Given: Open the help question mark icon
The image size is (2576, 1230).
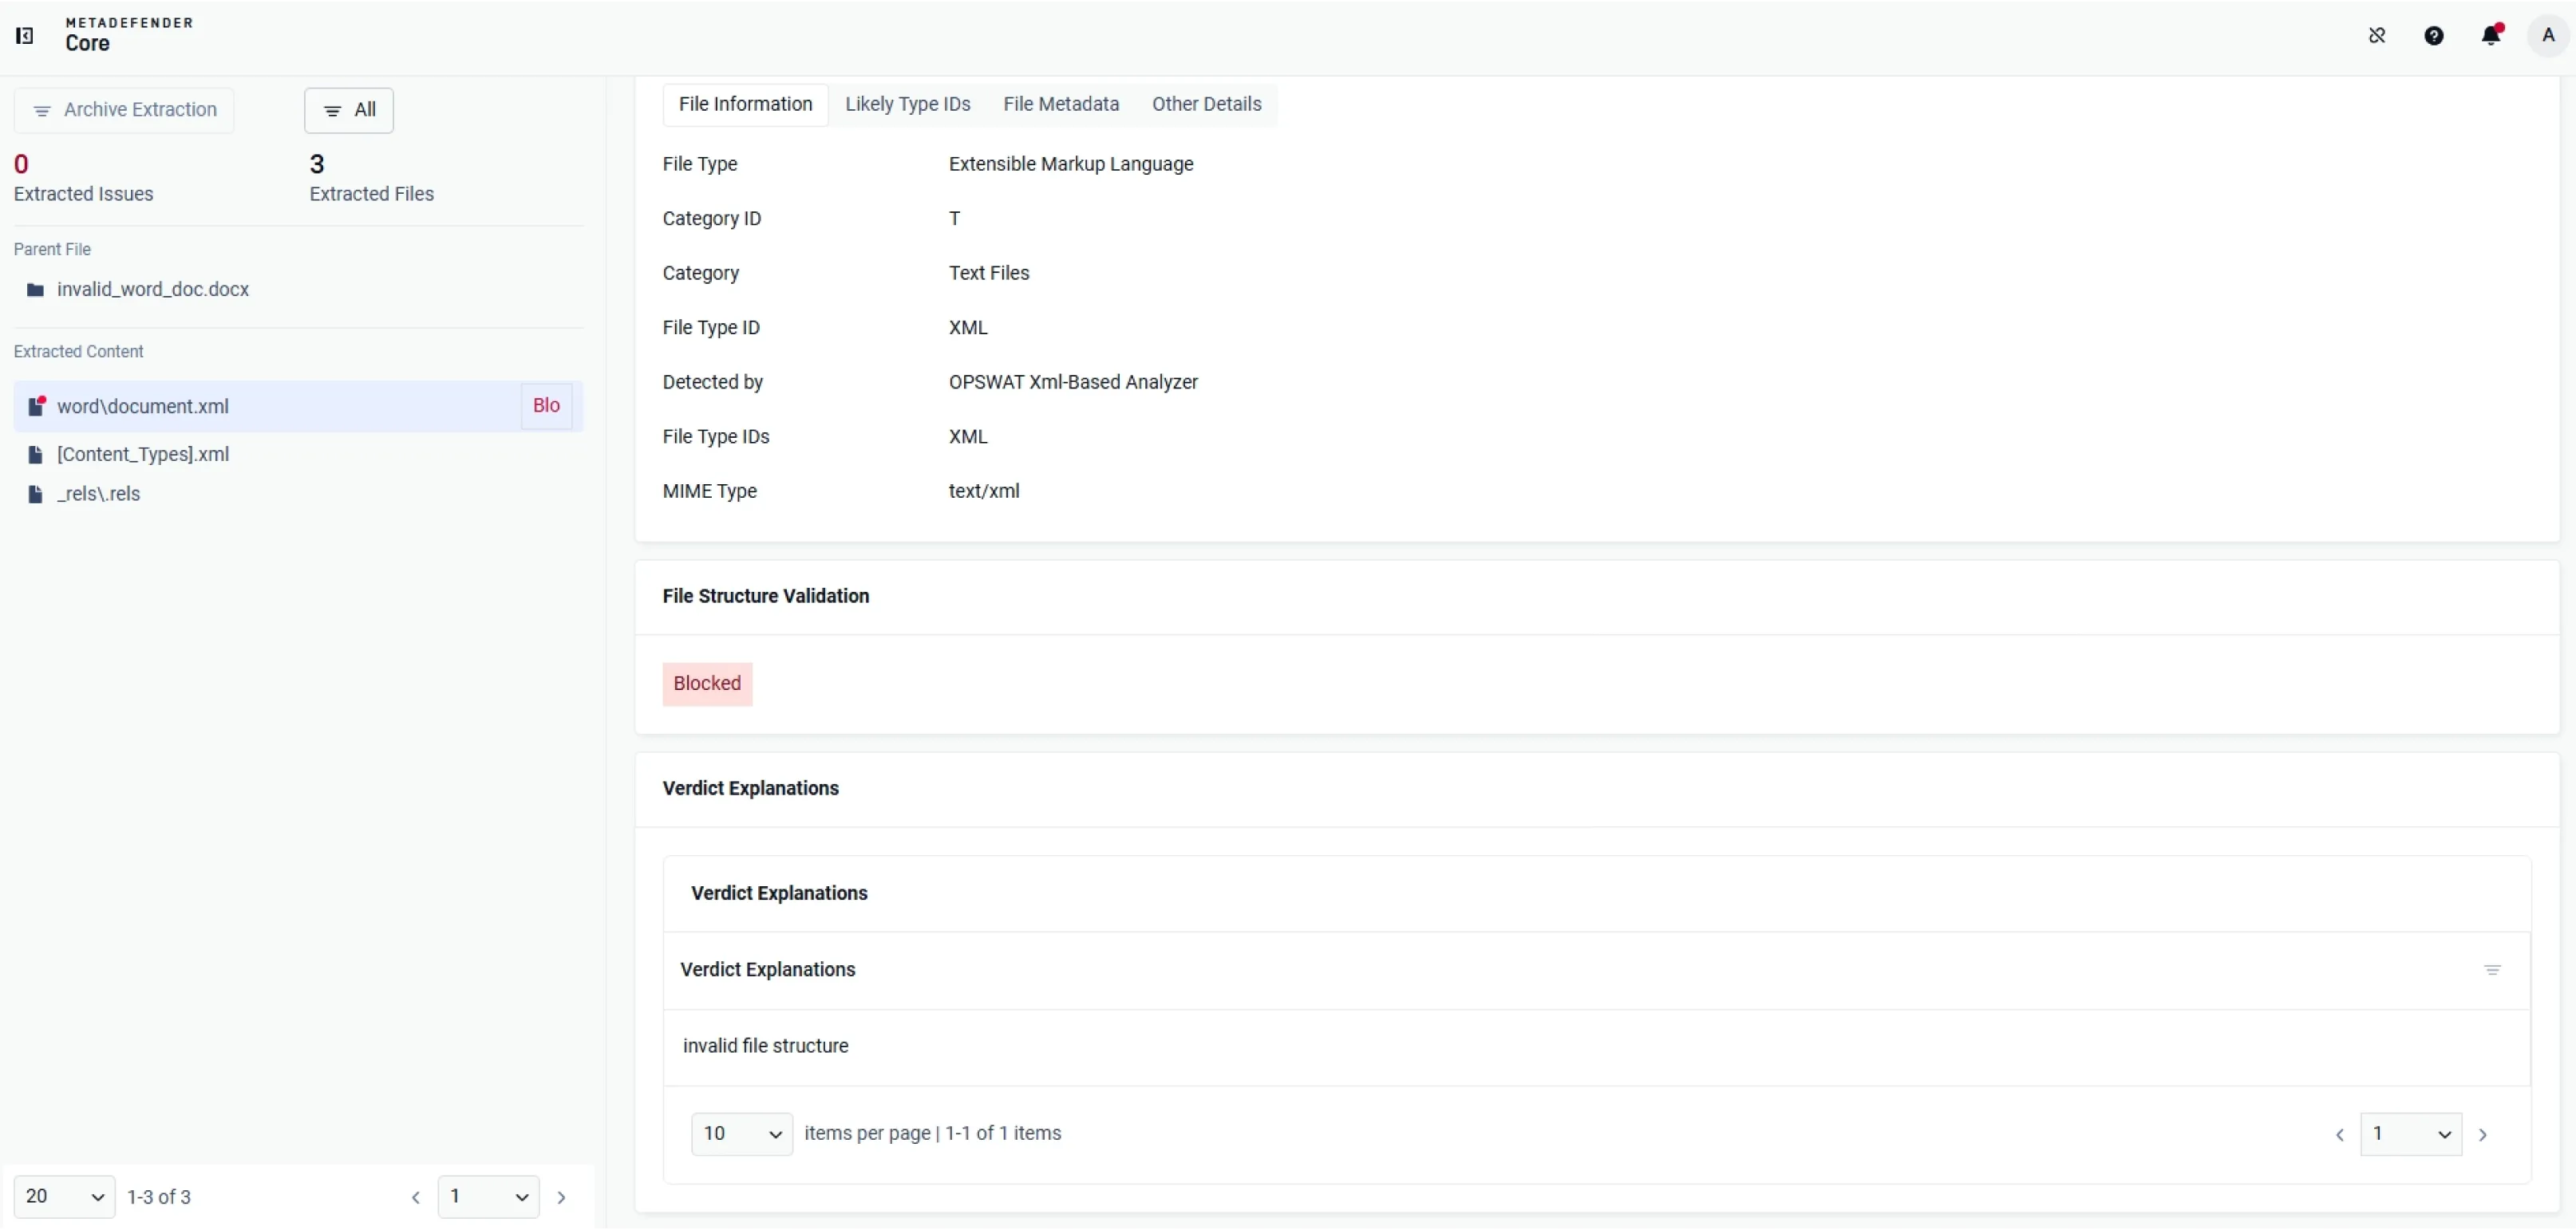Looking at the screenshot, I should coord(2434,36).
